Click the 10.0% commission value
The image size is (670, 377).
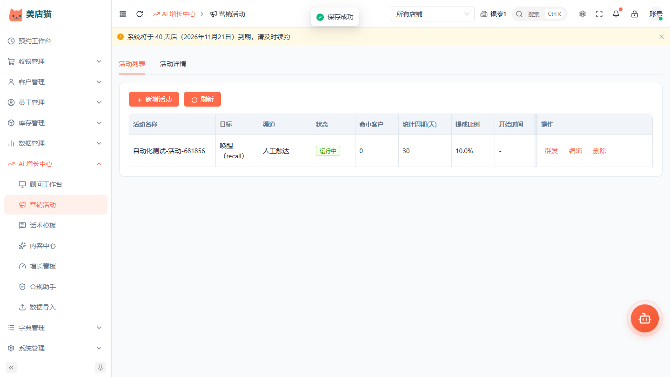pos(464,151)
